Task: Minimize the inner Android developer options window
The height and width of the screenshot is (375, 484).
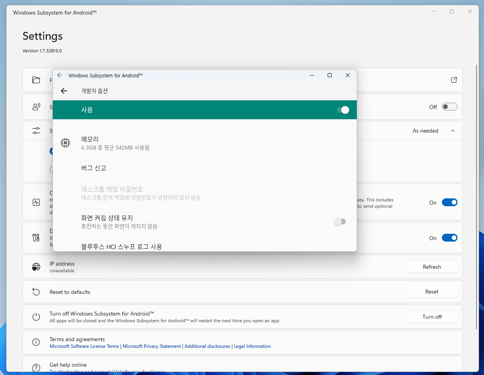Action: pos(312,75)
